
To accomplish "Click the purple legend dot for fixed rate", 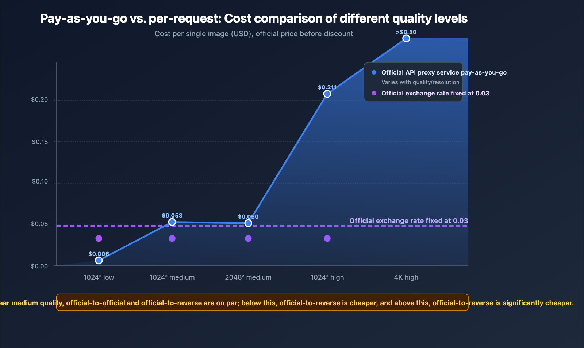I will point(374,93).
